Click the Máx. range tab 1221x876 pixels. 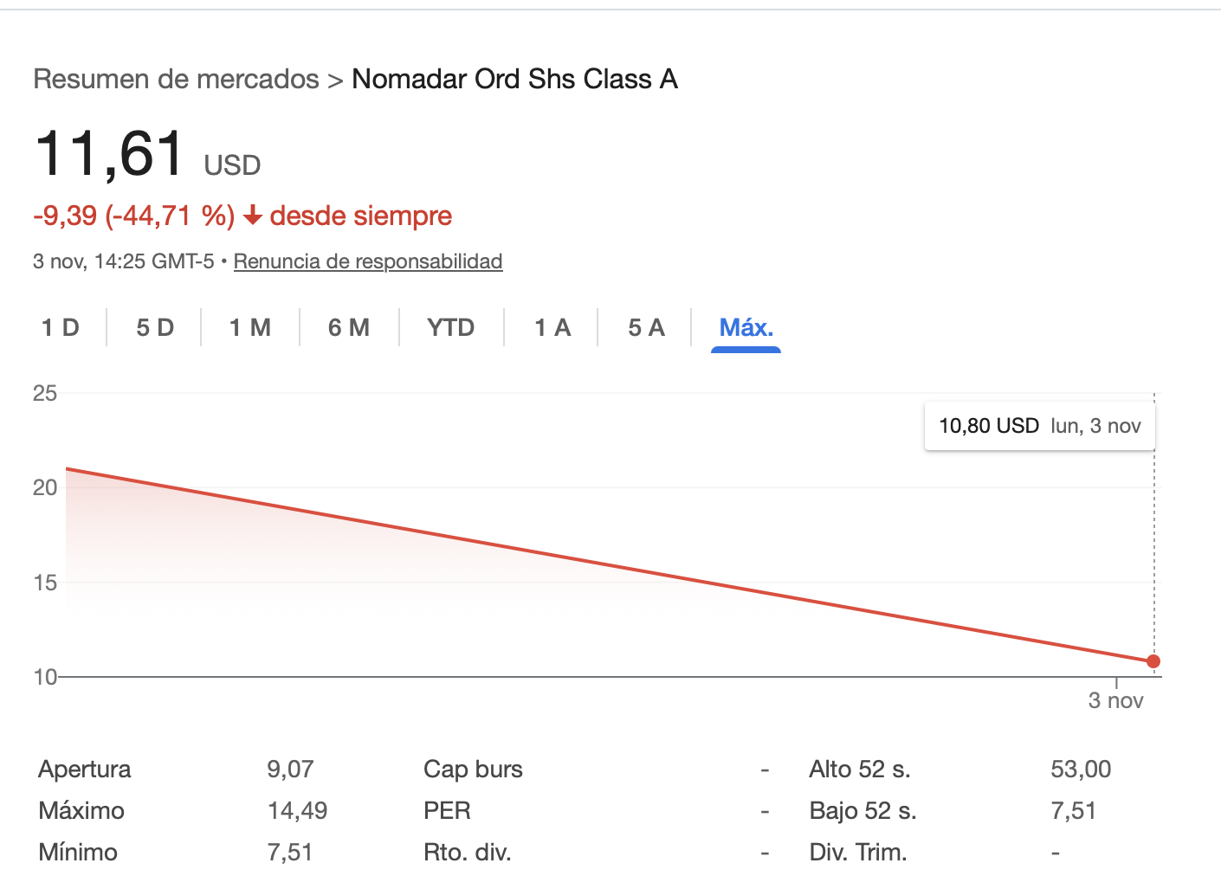click(746, 327)
